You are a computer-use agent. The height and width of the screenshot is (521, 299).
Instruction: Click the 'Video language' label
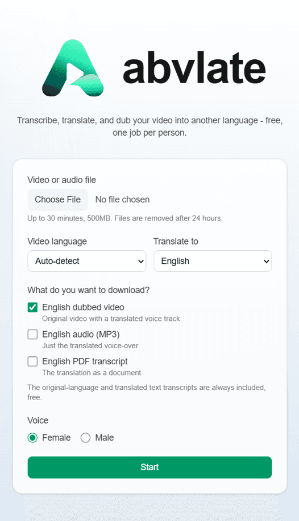point(57,241)
